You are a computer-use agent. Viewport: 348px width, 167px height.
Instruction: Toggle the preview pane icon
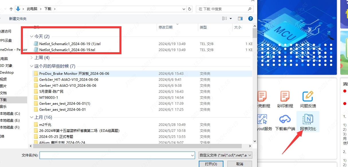(x=240, y=19)
